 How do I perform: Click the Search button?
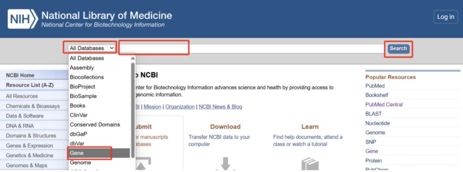click(398, 49)
